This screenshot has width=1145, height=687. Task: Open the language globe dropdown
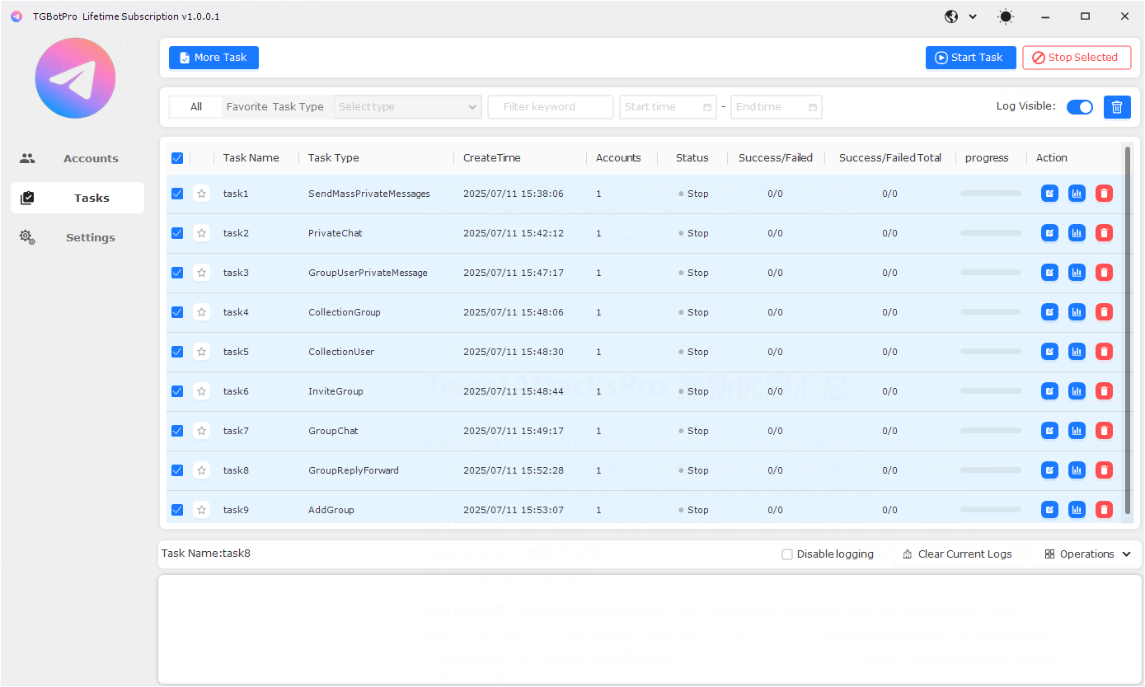960,16
